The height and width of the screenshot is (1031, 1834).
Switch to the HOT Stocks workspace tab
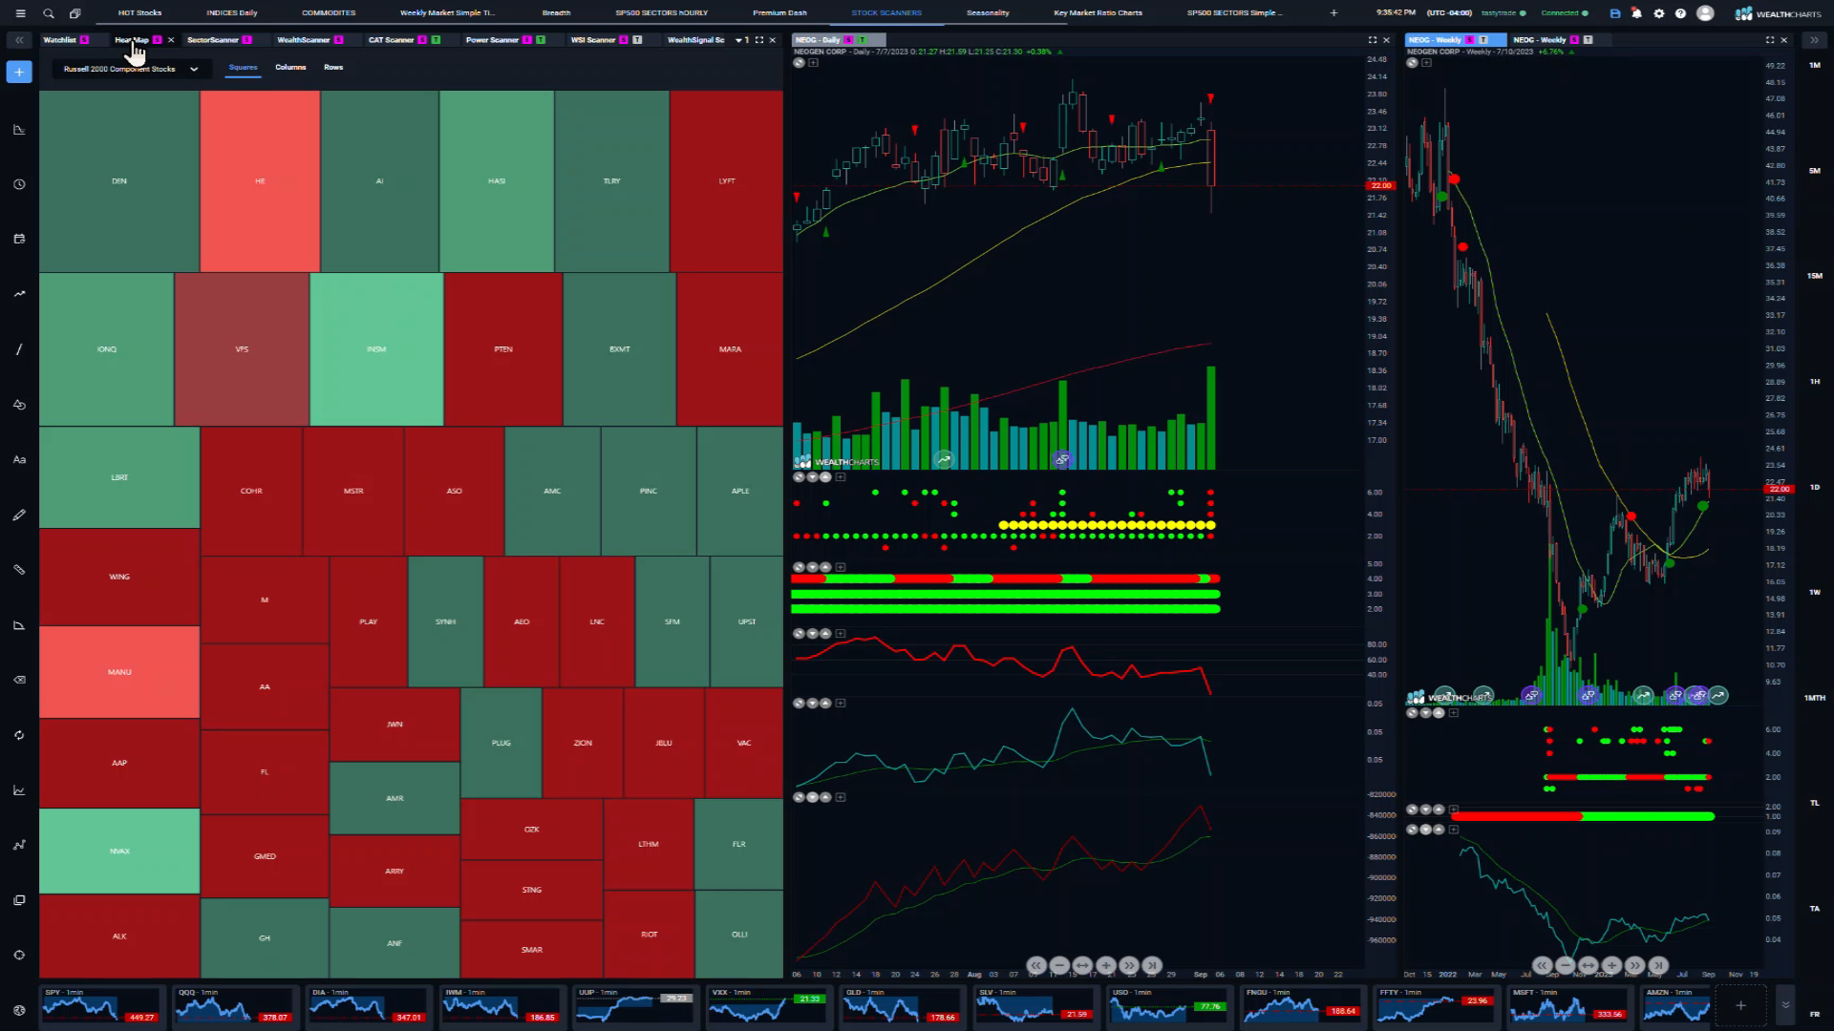pyautogui.click(x=139, y=13)
